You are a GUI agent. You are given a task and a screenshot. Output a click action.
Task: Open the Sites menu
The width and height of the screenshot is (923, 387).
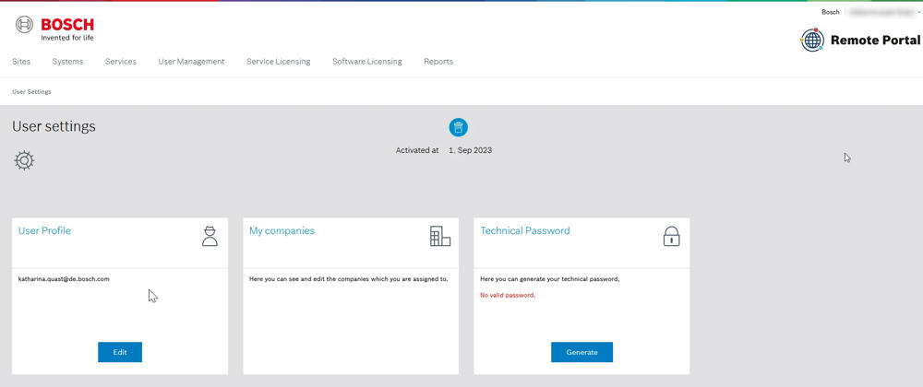pos(21,61)
